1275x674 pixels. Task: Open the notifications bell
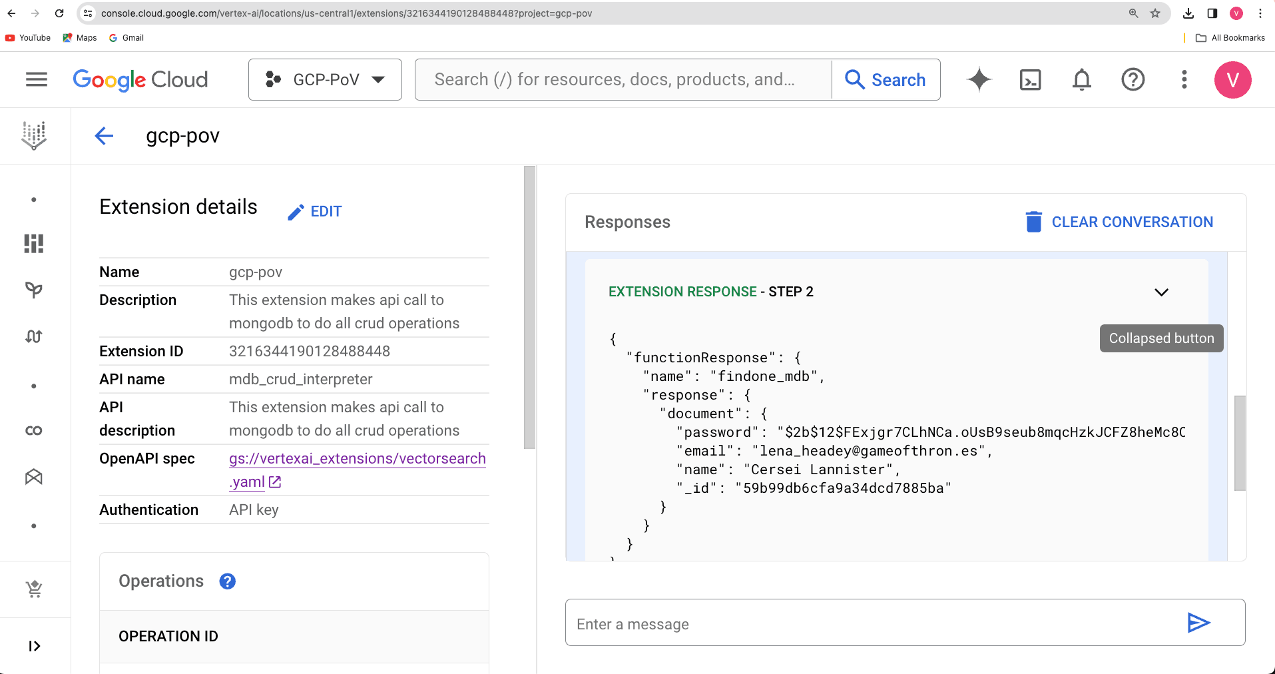coord(1081,80)
